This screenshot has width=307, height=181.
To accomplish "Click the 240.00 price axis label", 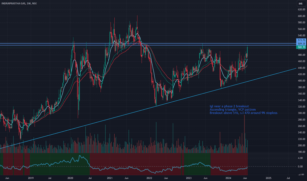I will point(301,133).
